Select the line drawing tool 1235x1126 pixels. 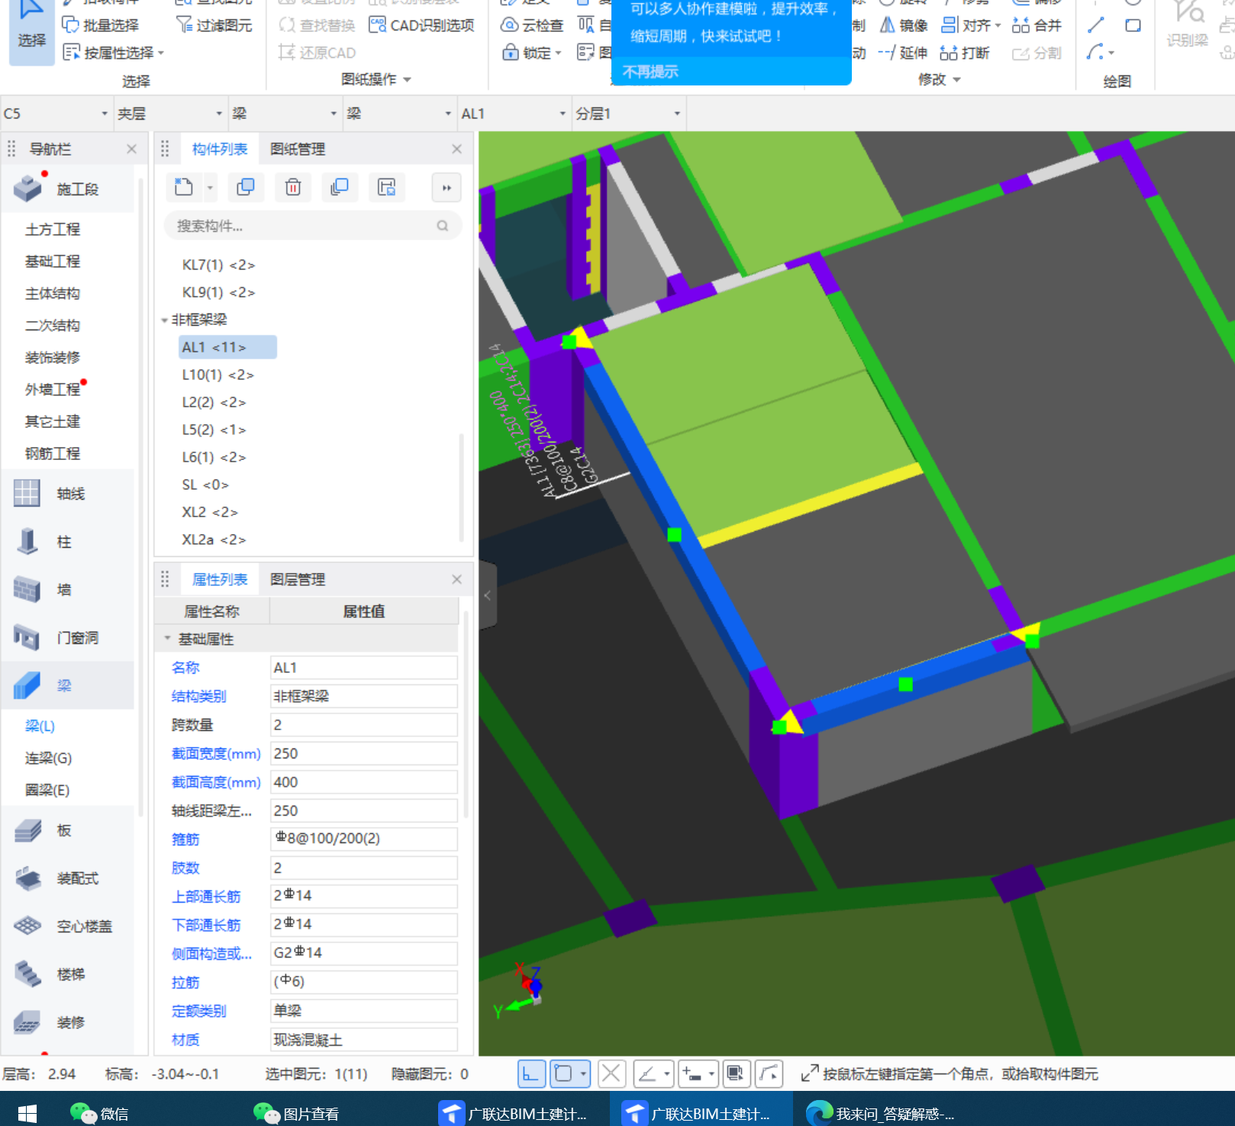click(x=1095, y=25)
